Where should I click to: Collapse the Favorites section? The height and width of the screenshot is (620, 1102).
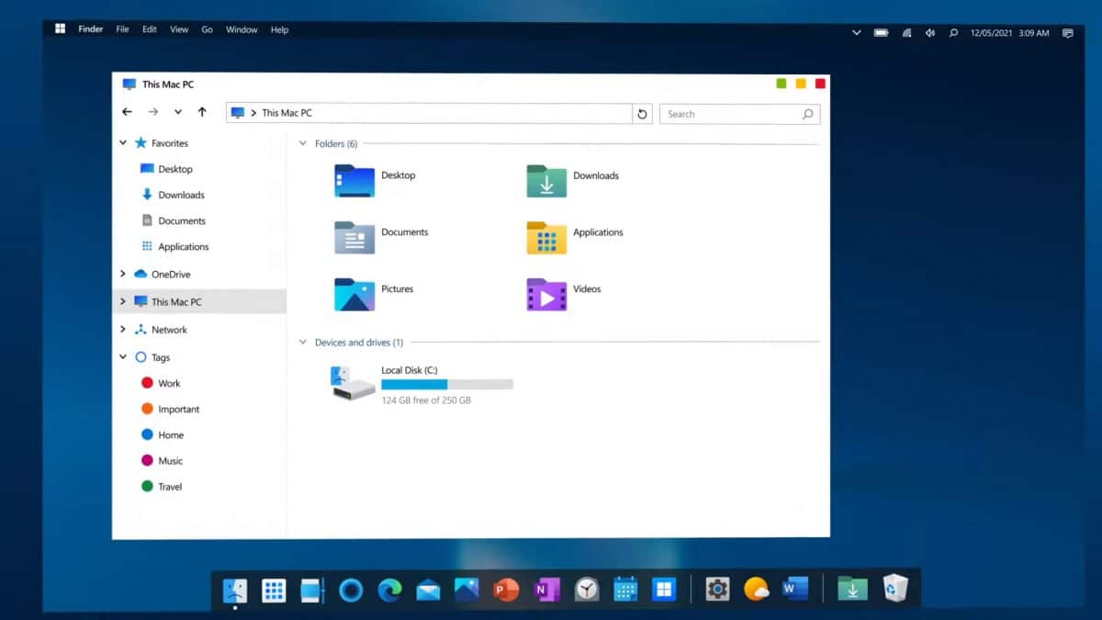click(x=122, y=142)
